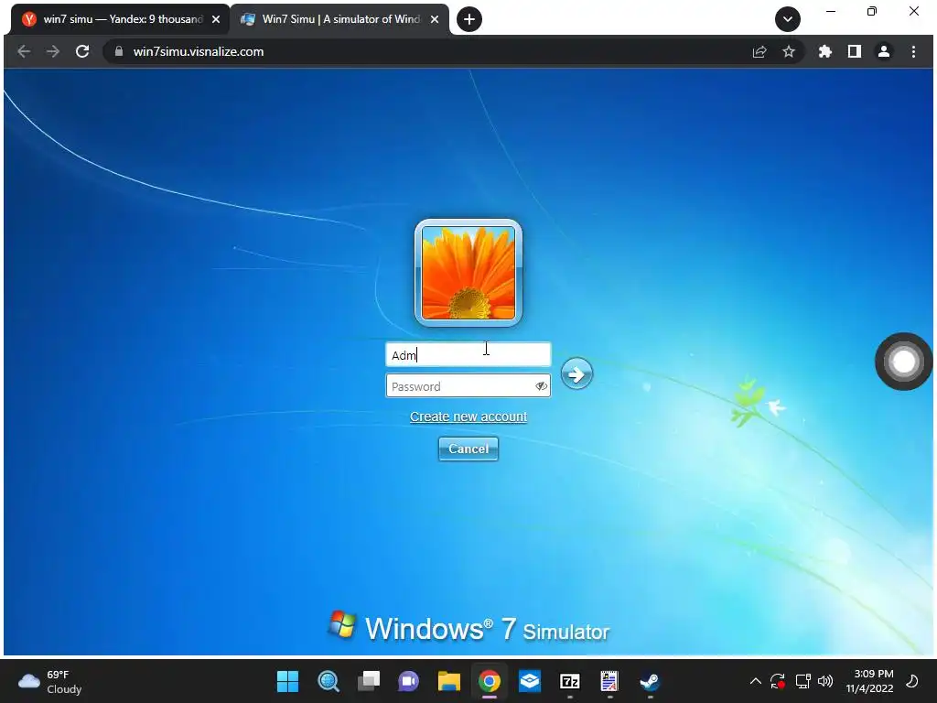Click the username field containing Adm

[468, 354]
